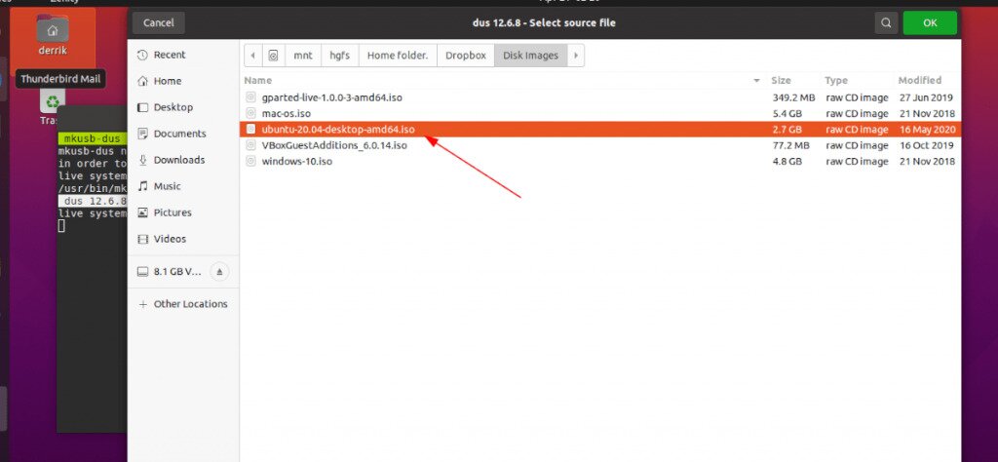Navigate path bar backward with left arrow
Image resolution: width=998 pixels, height=462 pixels.
click(x=252, y=56)
